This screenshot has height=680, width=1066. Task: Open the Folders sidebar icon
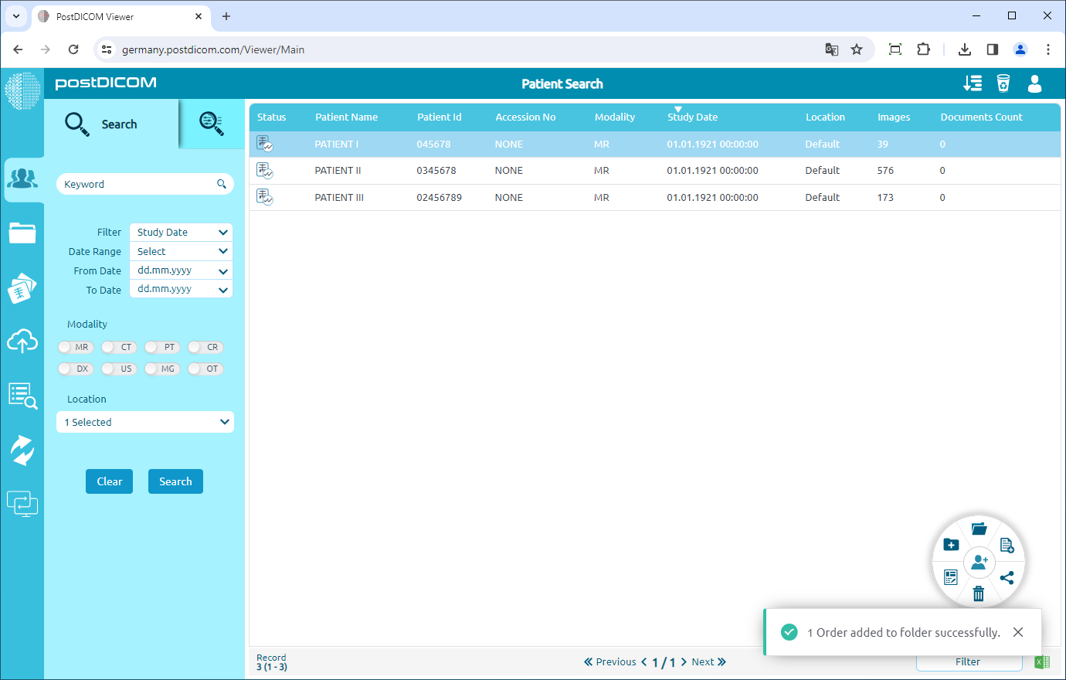click(x=23, y=233)
